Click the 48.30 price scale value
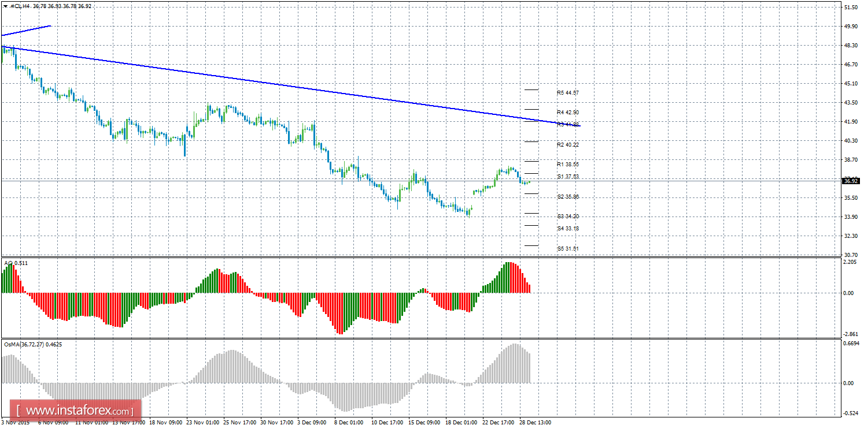864x429 pixels. click(x=851, y=46)
